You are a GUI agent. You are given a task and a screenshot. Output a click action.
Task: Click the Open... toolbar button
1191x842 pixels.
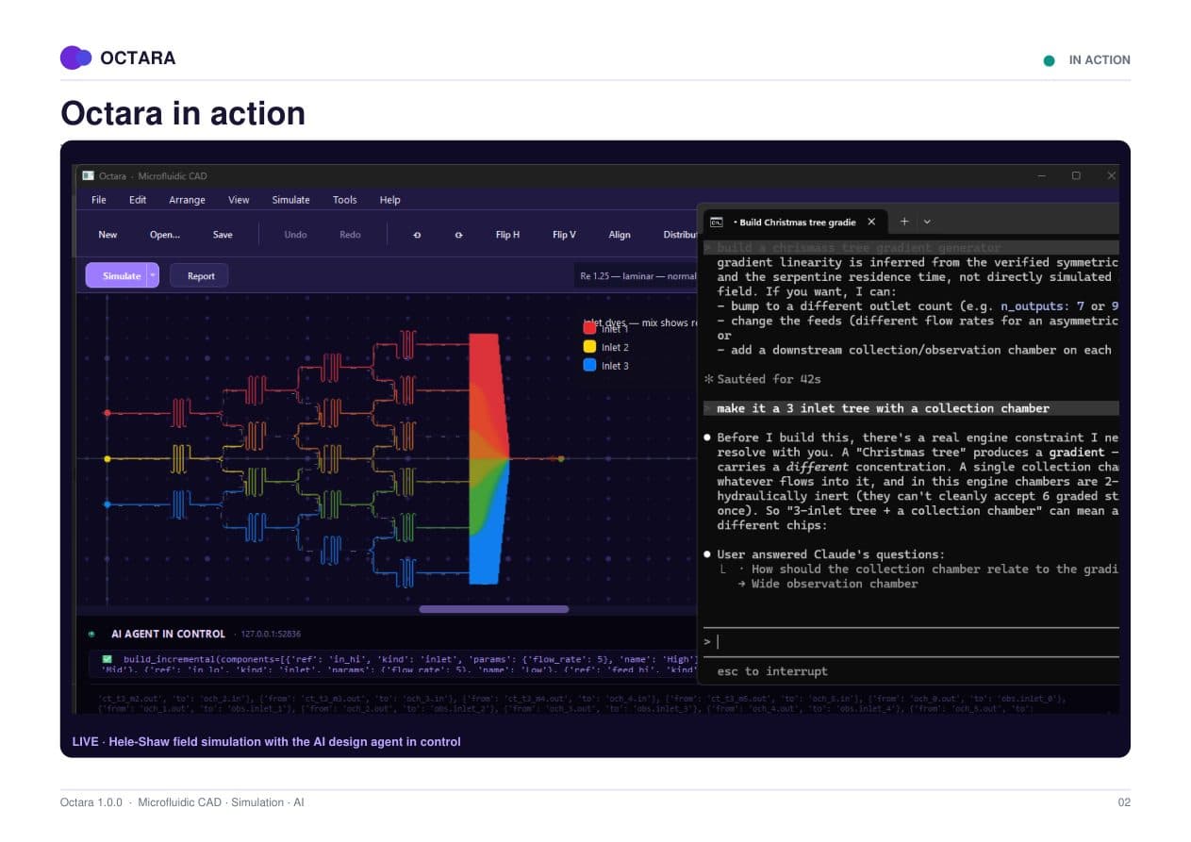click(x=165, y=235)
